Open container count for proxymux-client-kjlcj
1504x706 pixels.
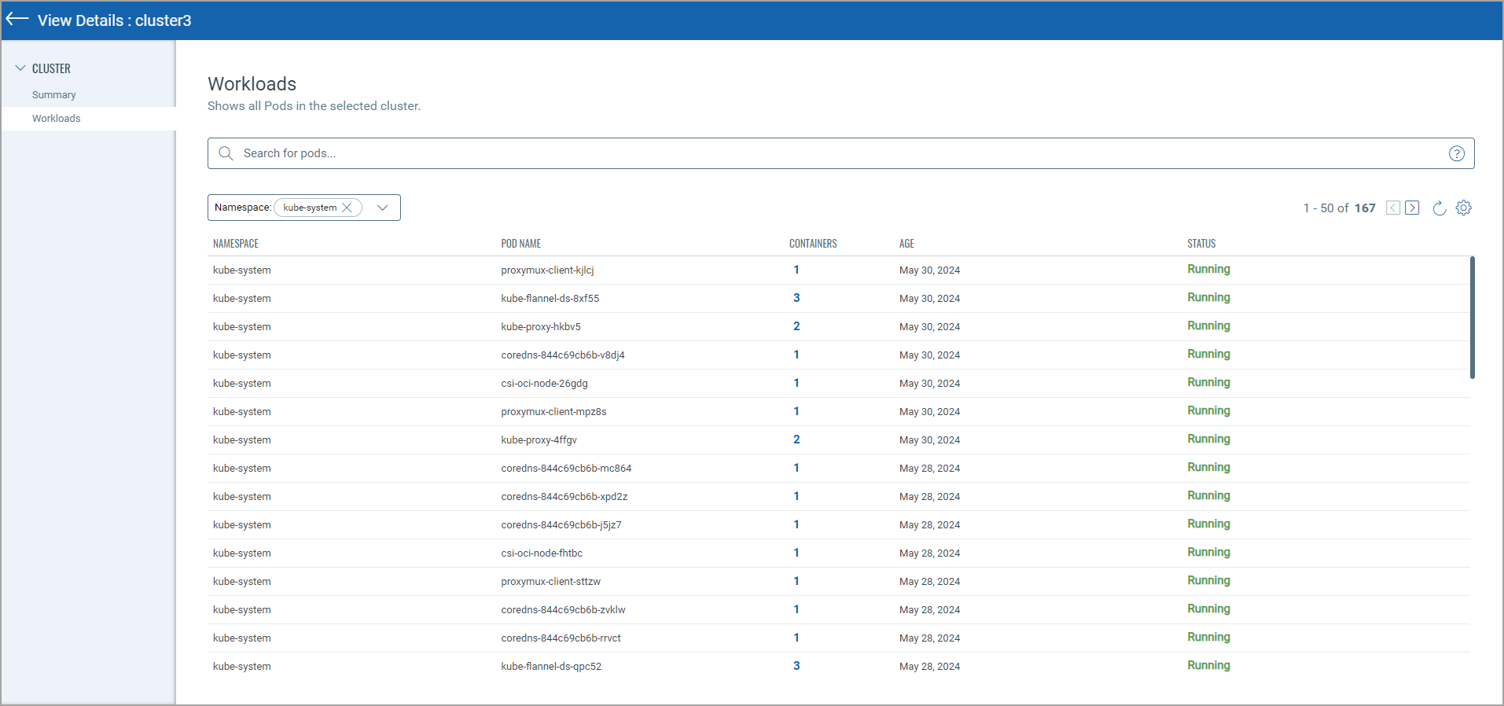pos(796,270)
